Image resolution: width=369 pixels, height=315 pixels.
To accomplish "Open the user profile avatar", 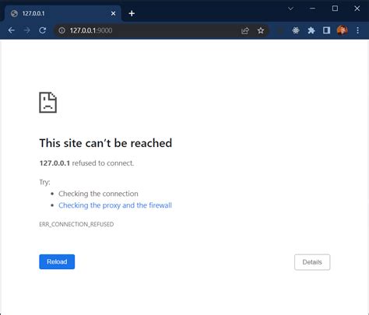I will coord(342,30).
